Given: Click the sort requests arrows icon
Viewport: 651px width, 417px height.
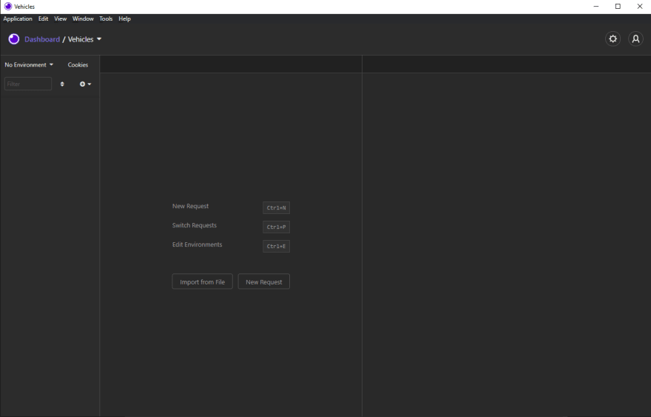Looking at the screenshot, I should pos(62,84).
